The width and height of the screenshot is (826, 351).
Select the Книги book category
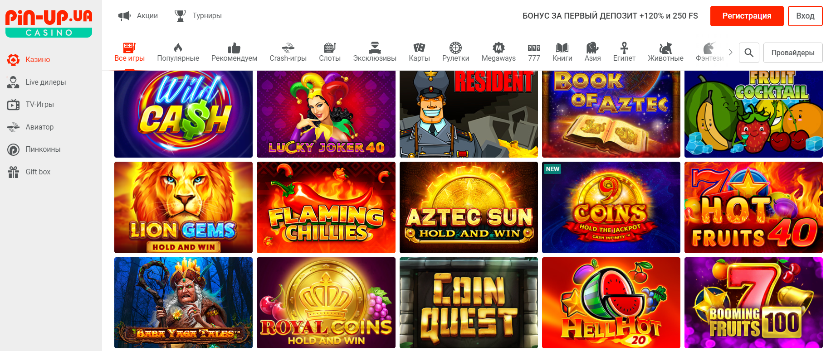click(x=562, y=53)
